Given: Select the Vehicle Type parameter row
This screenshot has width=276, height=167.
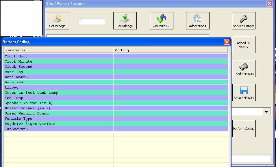Looking at the screenshot, I should (x=116, y=118).
